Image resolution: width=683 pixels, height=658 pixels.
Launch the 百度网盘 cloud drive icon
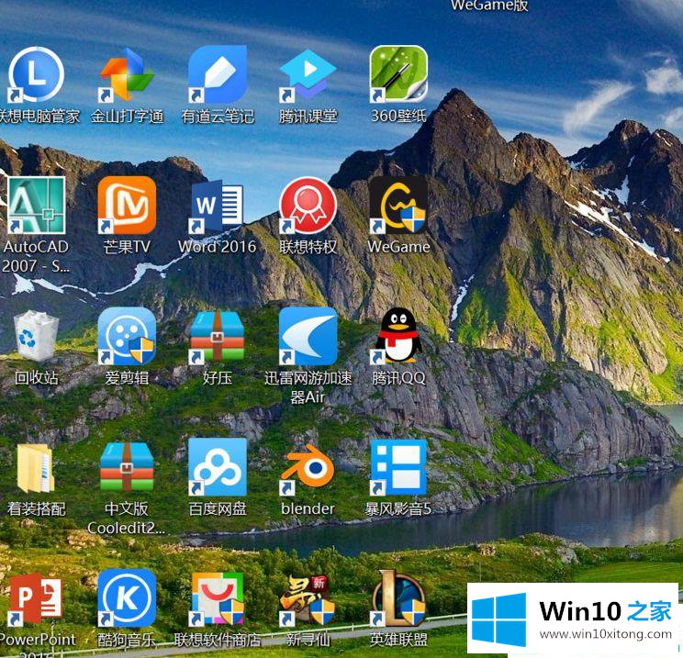pos(218,467)
